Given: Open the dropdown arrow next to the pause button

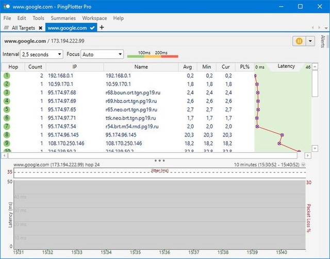Looking at the screenshot, I should click(x=310, y=41).
